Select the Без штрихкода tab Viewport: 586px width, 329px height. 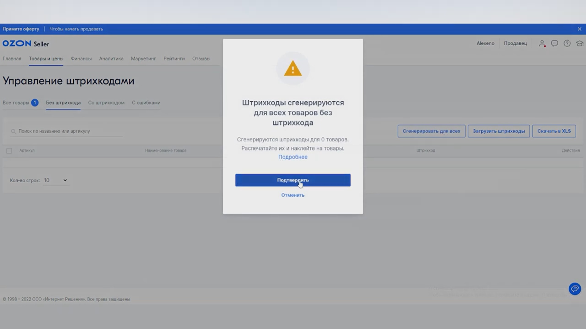click(x=63, y=103)
